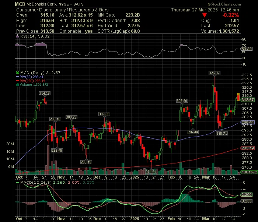Select the 300.26 price label
The height and width of the screenshot is (222, 258).
(x=71, y=117)
